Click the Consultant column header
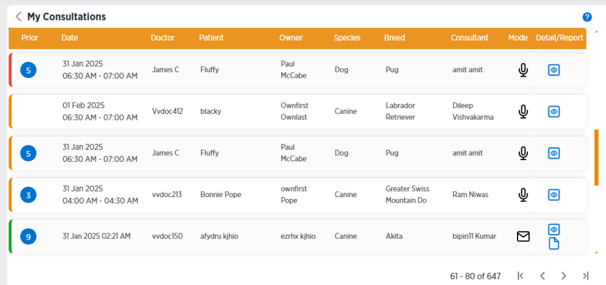Viewport: 606px width, 285px height. pos(470,38)
